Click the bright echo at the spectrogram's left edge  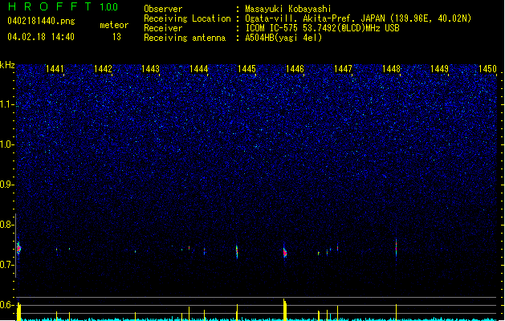point(18,248)
